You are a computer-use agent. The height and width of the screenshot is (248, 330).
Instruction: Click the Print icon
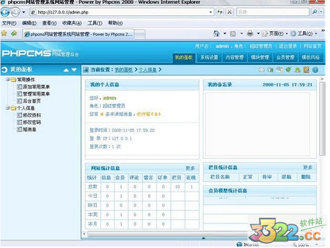(250, 34)
